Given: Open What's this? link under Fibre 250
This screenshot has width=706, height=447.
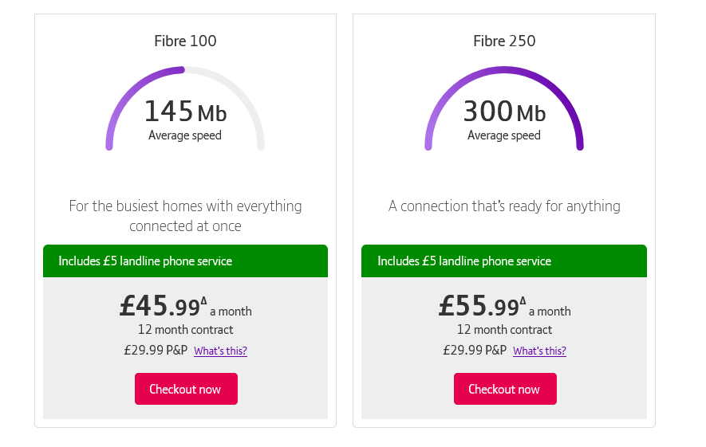Looking at the screenshot, I should (x=539, y=351).
